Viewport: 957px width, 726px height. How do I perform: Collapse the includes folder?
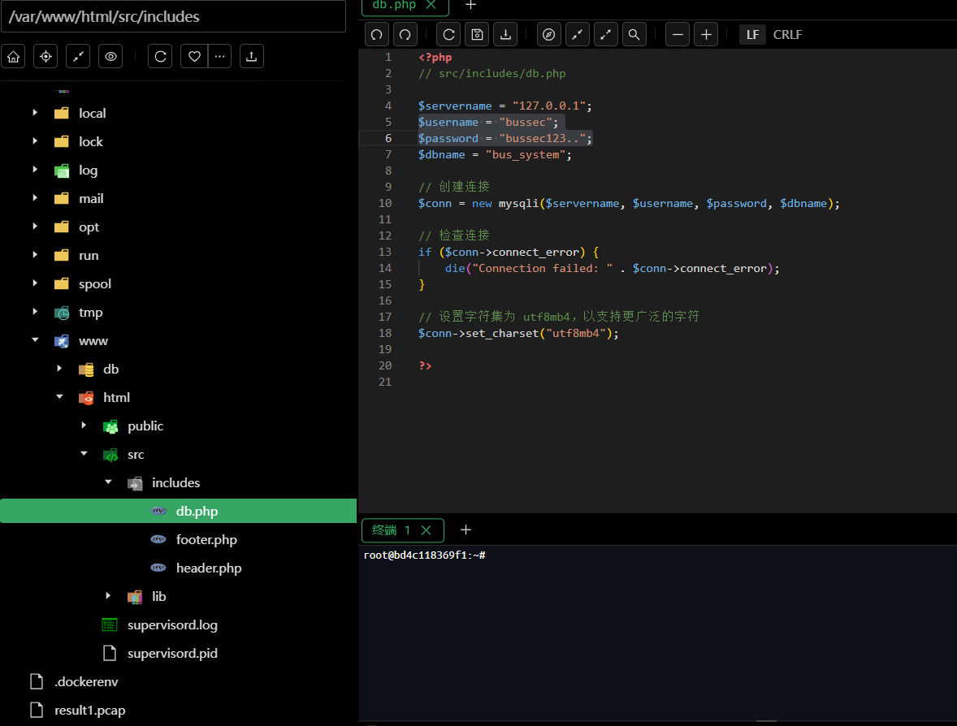pos(108,482)
